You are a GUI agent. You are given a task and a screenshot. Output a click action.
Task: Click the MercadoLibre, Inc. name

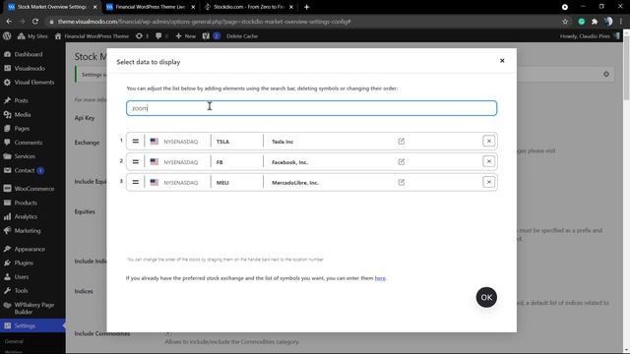[x=295, y=183]
